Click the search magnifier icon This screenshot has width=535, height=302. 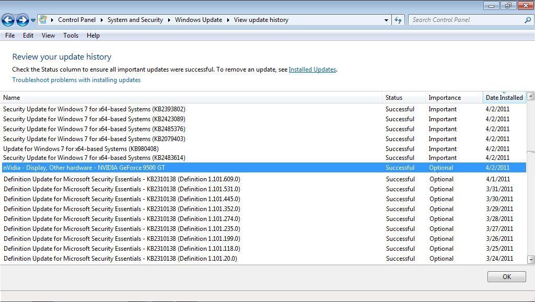coord(528,20)
